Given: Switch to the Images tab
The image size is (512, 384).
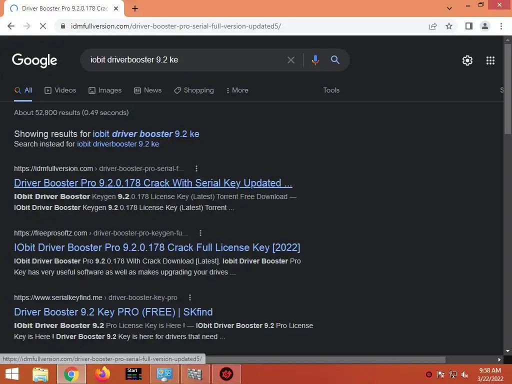Looking at the screenshot, I should pyautogui.click(x=105, y=90).
